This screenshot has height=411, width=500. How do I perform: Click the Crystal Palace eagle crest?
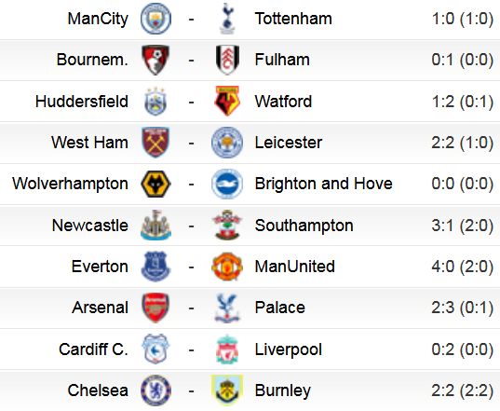coord(227,308)
